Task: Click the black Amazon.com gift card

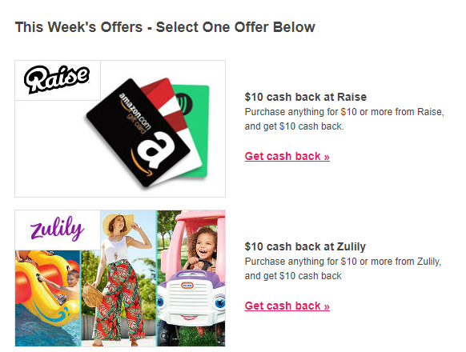Action: tap(138, 133)
